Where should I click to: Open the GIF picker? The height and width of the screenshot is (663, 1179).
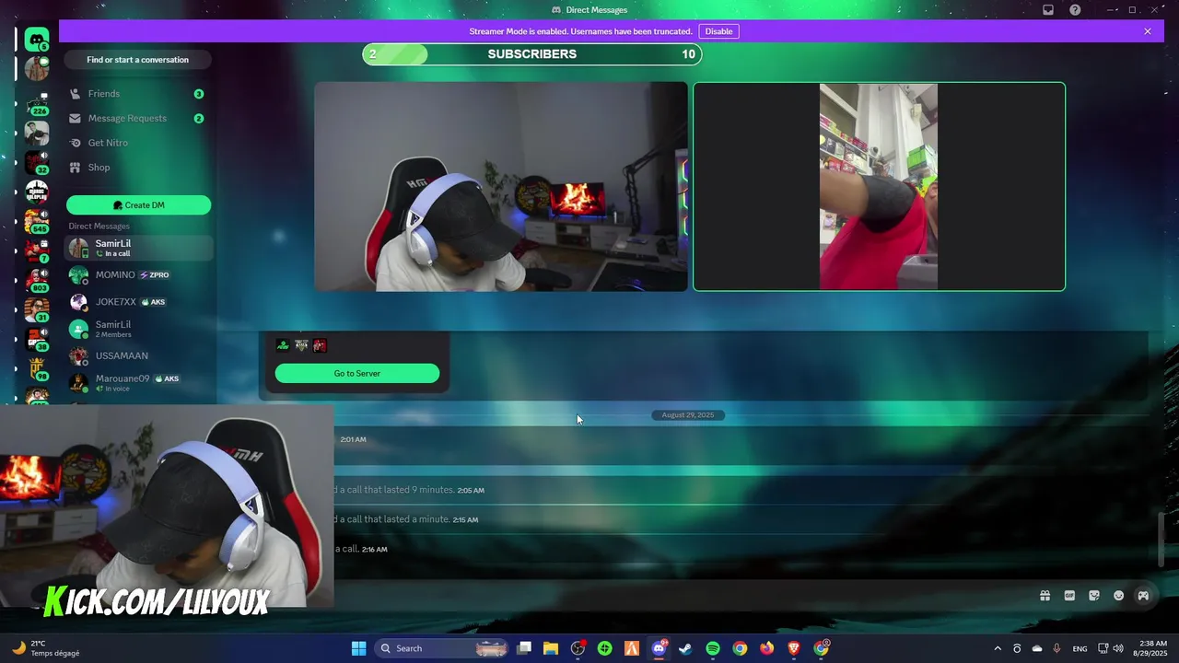(1069, 596)
